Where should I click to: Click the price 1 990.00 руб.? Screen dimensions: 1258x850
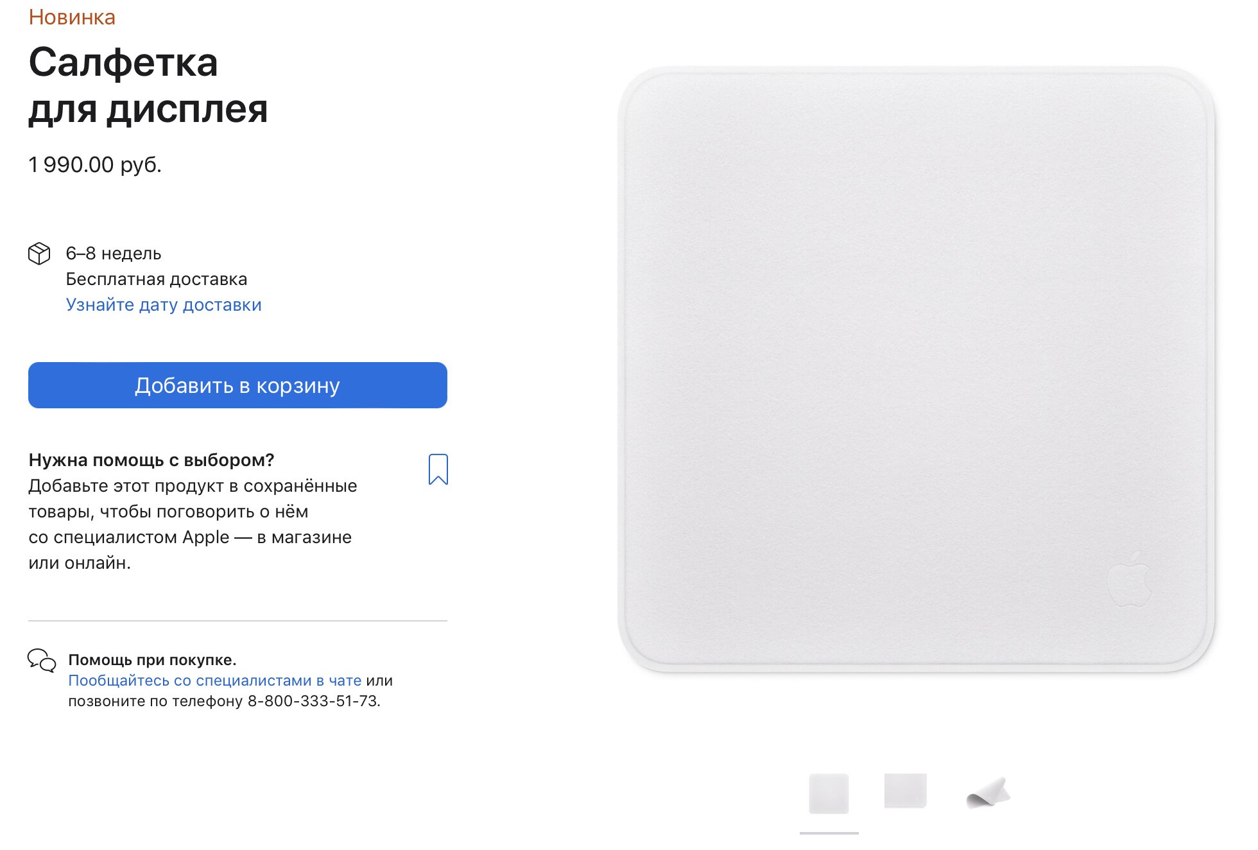pos(95,165)
